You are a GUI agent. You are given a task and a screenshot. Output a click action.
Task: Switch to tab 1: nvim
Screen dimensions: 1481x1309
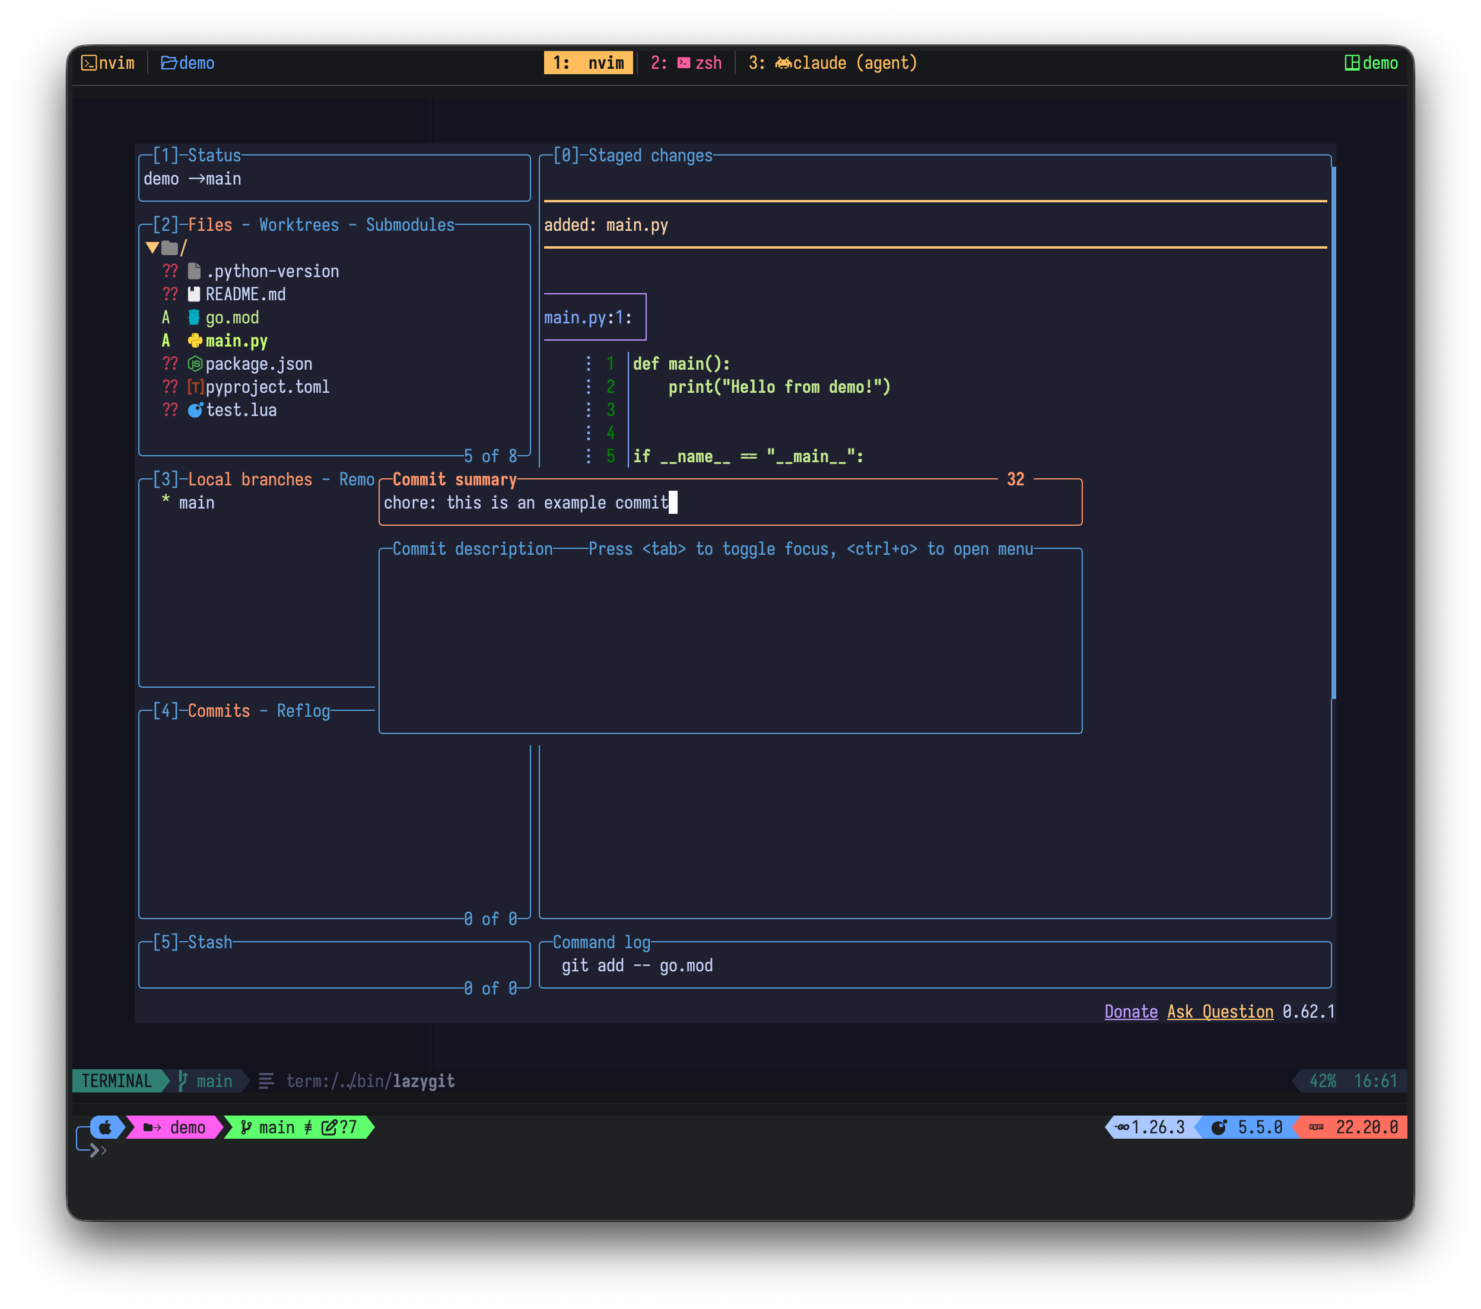coord(589,63)
